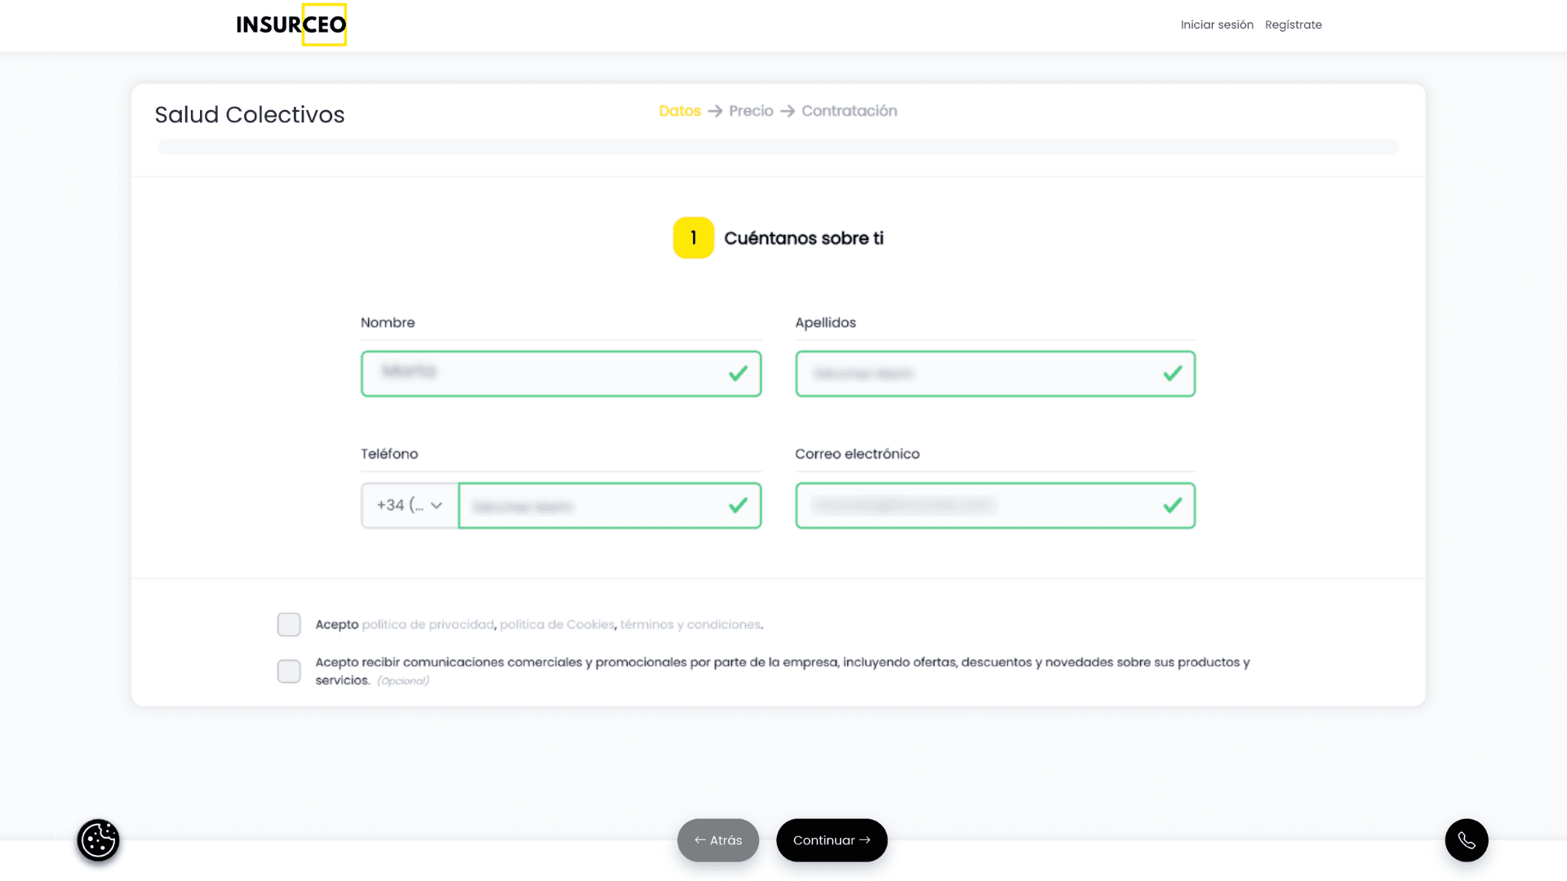Click the phone call floating button
The height and width of the screenshot is (881, 1567).
click(x=1467, y=840)
